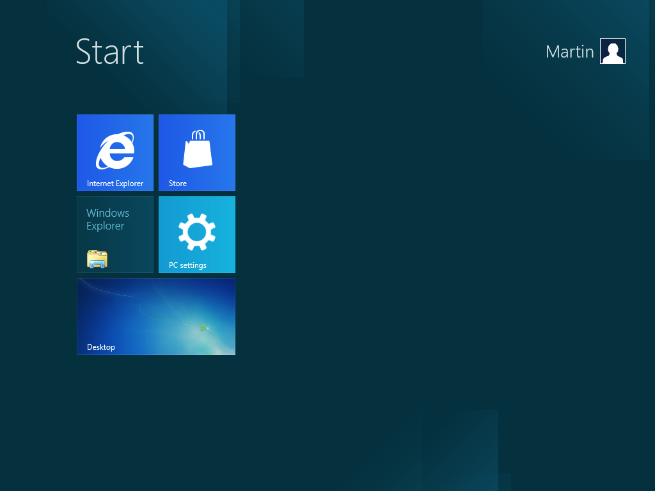
Task: Click the Store tile caption text
Action: coord(177,183)
